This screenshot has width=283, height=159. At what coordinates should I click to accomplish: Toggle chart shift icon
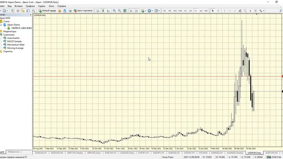(137, 11)
